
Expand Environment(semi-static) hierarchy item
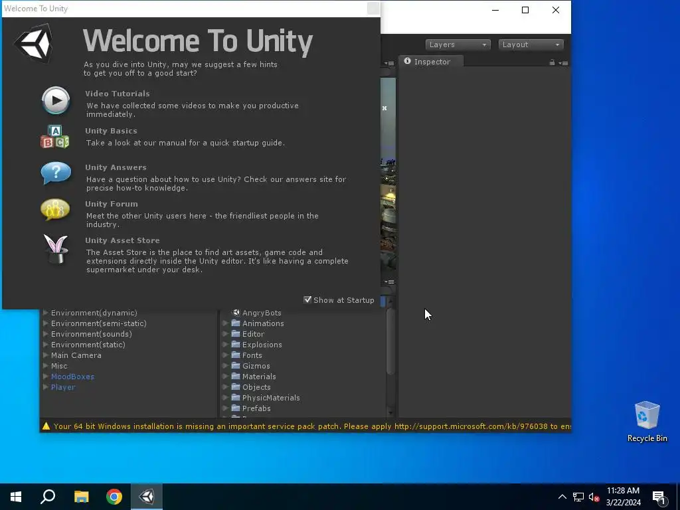tap(46, 323)
